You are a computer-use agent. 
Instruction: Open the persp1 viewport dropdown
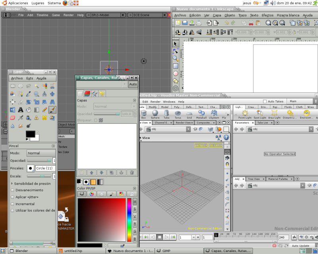click(x=201, y=145)
